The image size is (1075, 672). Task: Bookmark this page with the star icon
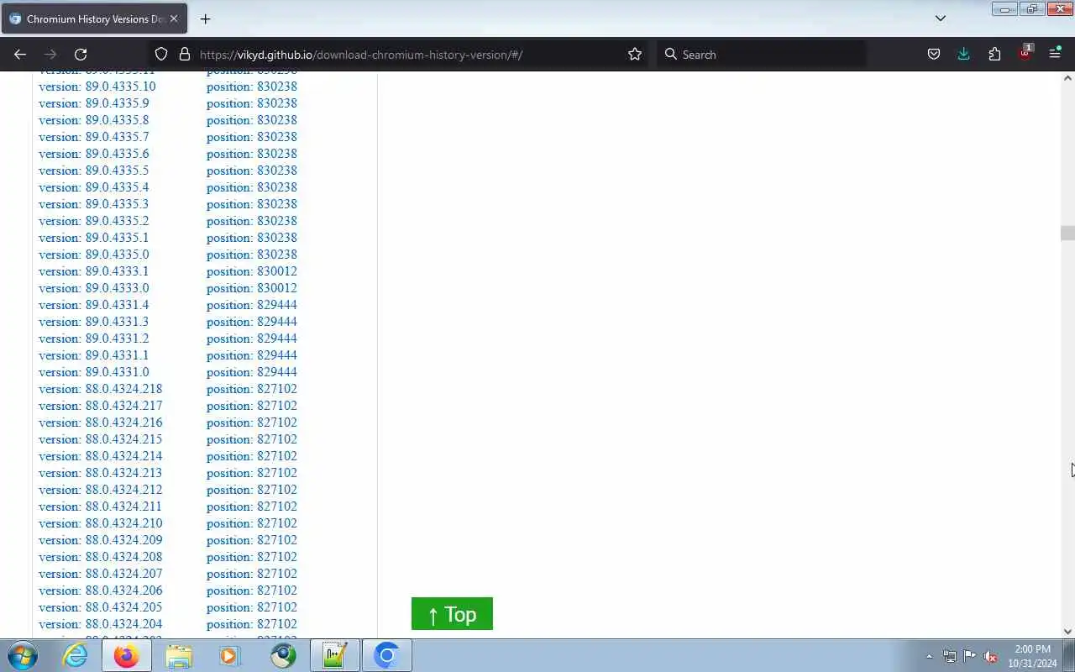(635, 54)
